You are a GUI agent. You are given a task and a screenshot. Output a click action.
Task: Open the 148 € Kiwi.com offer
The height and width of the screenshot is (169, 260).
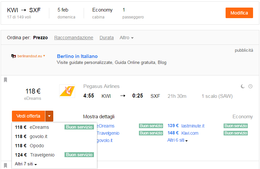[183, 133]
